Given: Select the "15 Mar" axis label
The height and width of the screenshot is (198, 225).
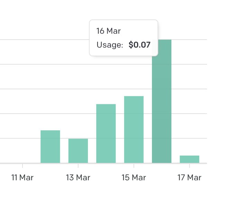Looking at the screenshot, I should click(134, 178).
